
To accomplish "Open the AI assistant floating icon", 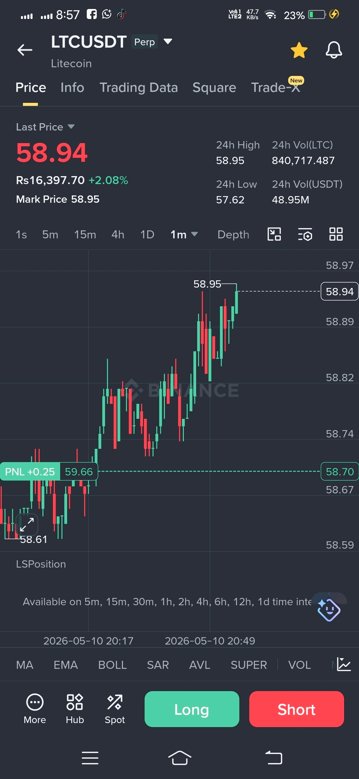I will pos(329,610).
